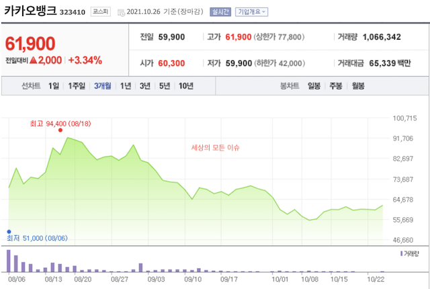Image resolution: width=430 pixels, height=289 pixels.
Task: Click the 거래량 value 1,066,342
Action: (x=382, y=37)
